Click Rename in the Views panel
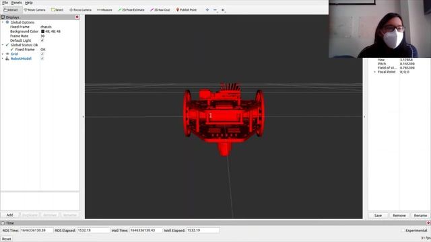Screen dimensions: 431x242 point(420,216)
